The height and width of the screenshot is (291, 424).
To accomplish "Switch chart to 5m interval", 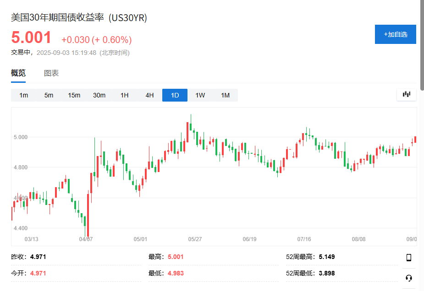I will [49, 95].
